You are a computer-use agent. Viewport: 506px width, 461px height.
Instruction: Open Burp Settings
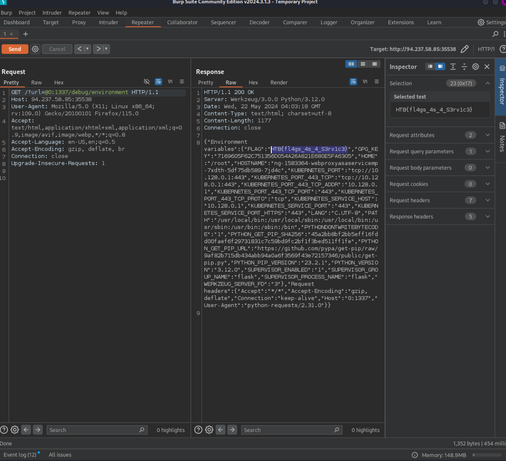[492, 22]
